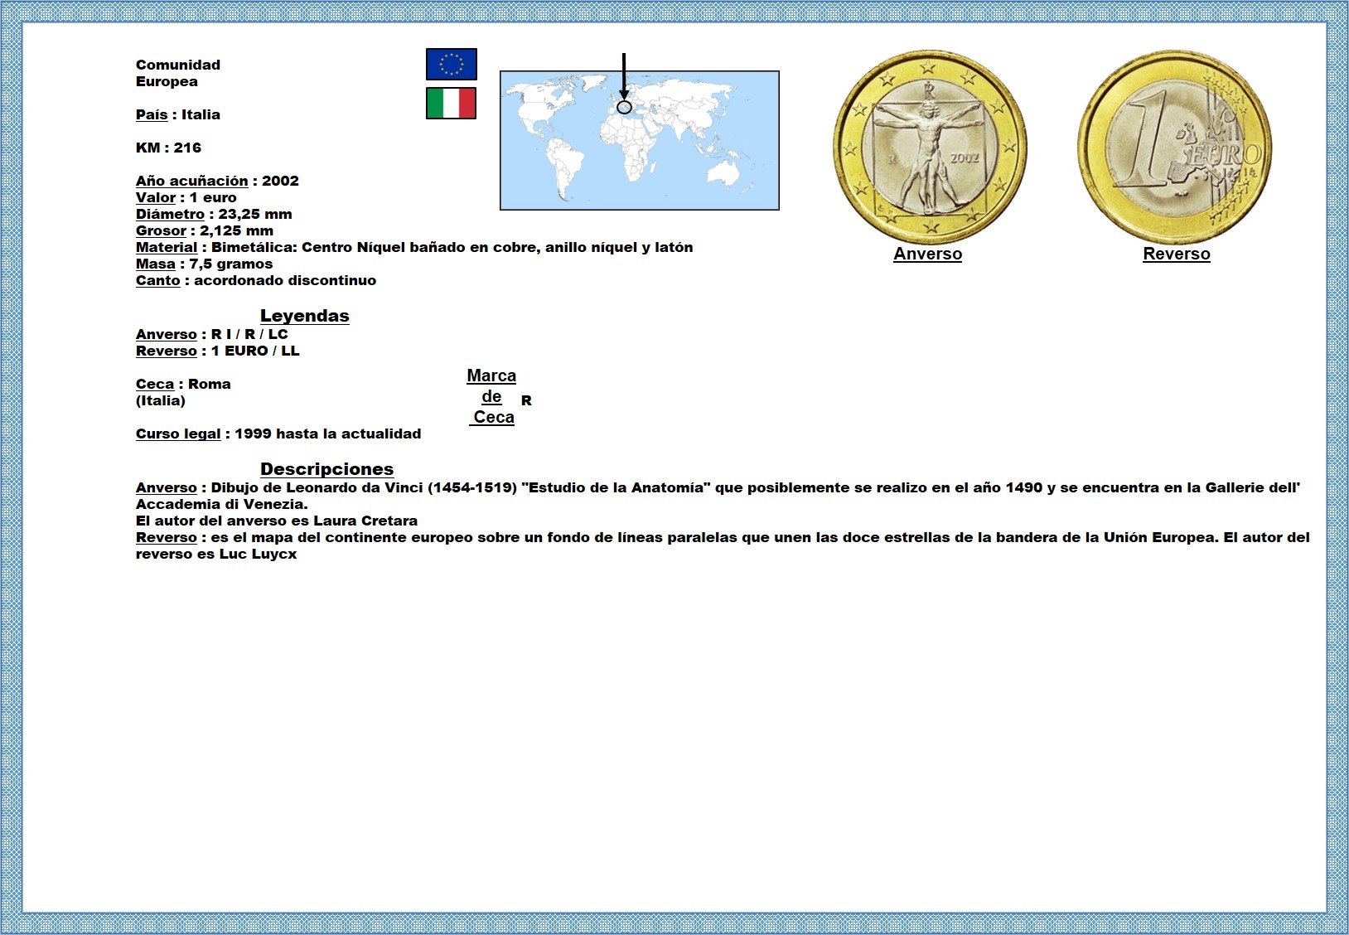Click the 'KM : 216' text
The height and width of the screenshot is (935, 1349).
click(168, 148)
